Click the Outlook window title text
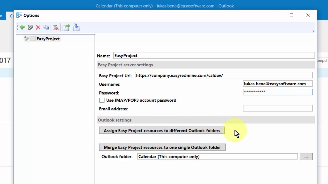Image resolution: width=328 pixels, height=184 pixels. click(x=165, y=6)
